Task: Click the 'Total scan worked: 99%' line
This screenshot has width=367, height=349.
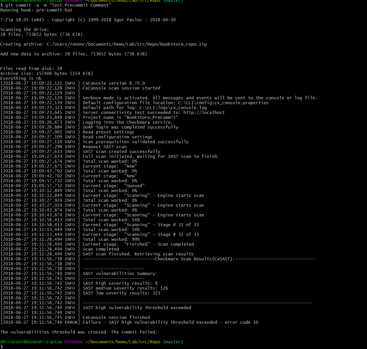Action: coord(111,239)
